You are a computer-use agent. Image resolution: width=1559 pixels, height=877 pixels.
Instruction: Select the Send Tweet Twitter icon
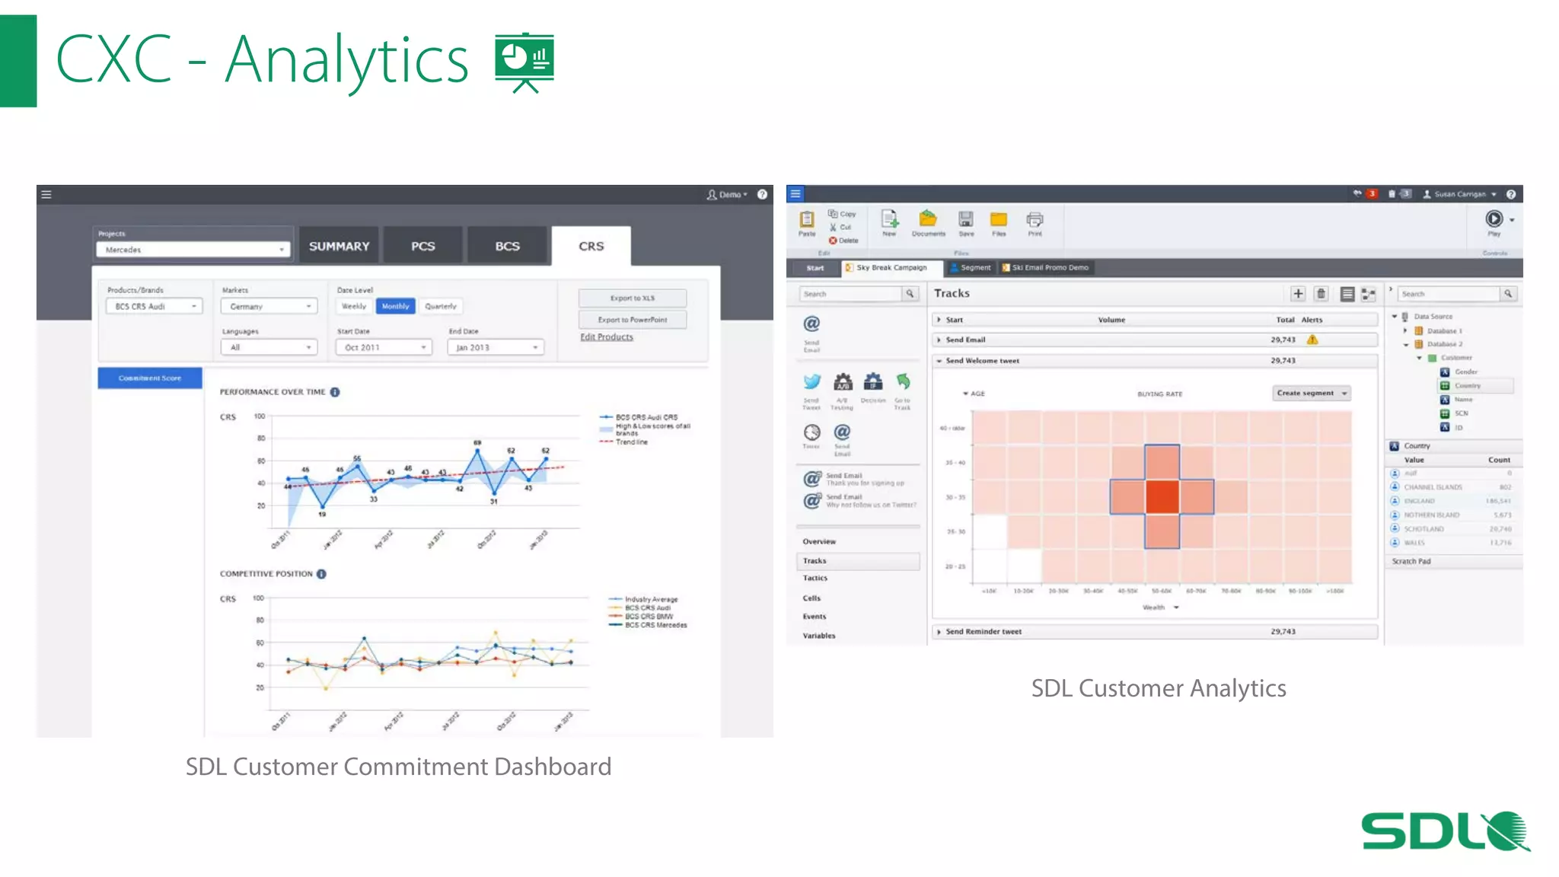click(811, 381)
